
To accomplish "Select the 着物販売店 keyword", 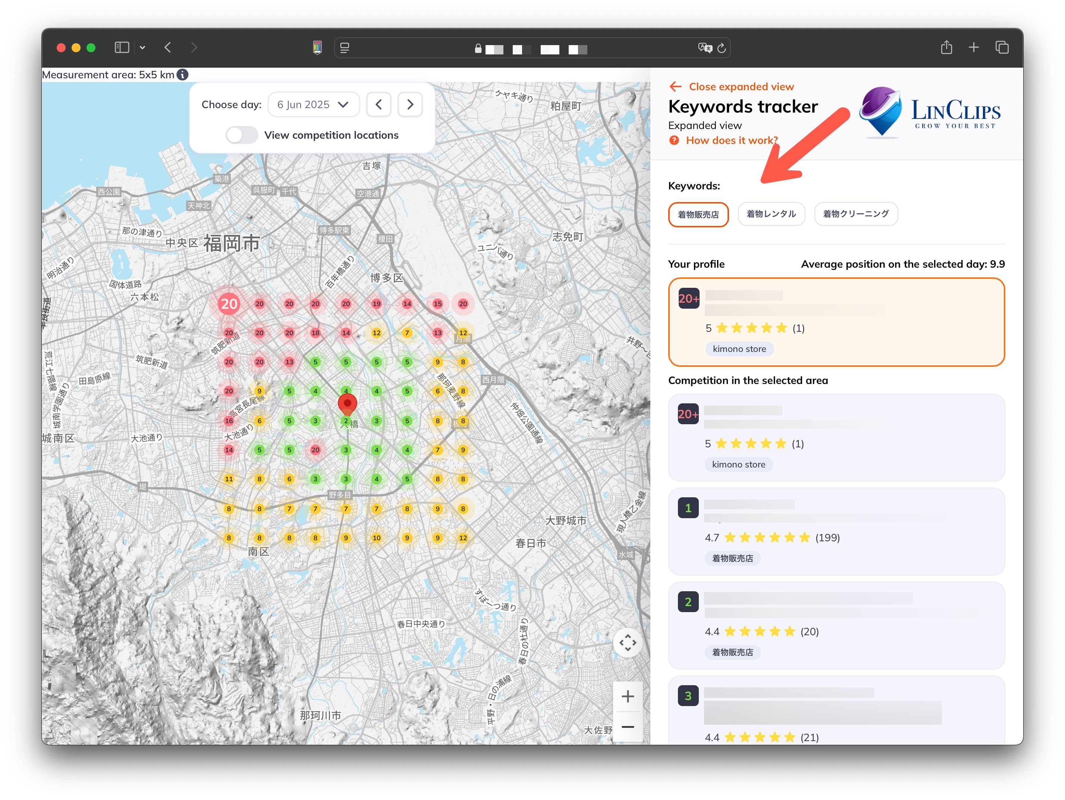I will [698, 214].
